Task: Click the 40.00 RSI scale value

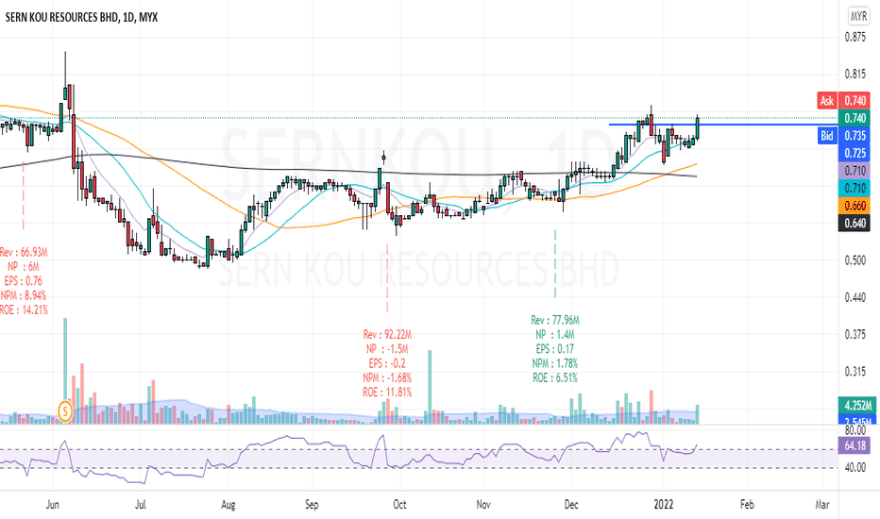Action: point(855,467)
